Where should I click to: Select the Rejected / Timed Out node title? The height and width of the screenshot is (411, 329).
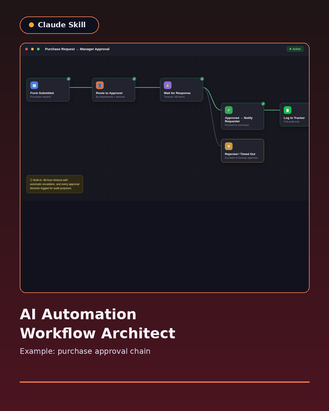(240, 154)
